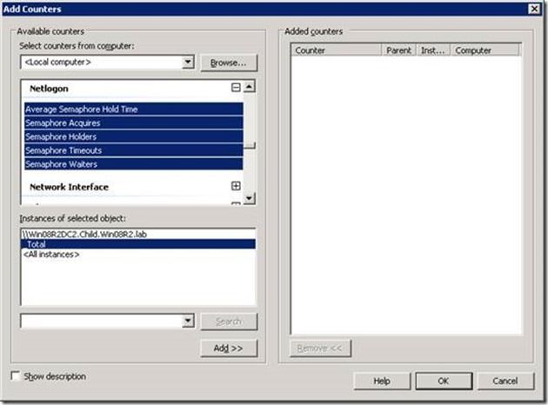Focus the instance search input field
The height and width of the screenshot is (405, 548).
[x=102, y=321]
